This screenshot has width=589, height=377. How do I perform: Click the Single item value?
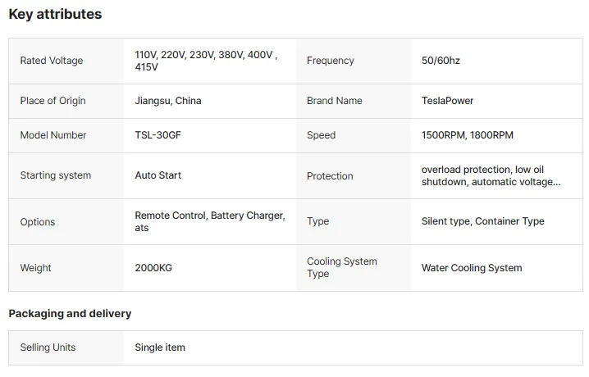[160, 347]
